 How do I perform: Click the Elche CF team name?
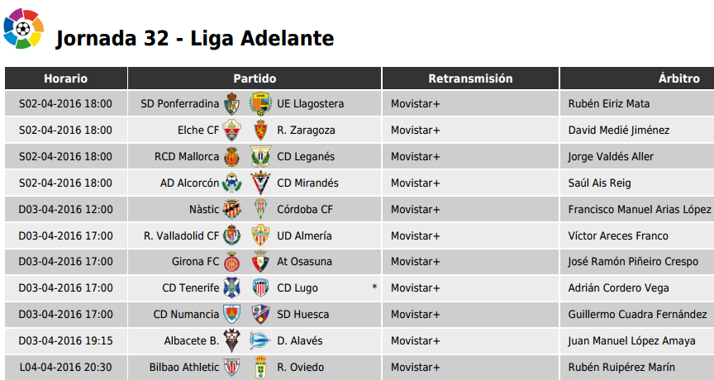(198, 131)
